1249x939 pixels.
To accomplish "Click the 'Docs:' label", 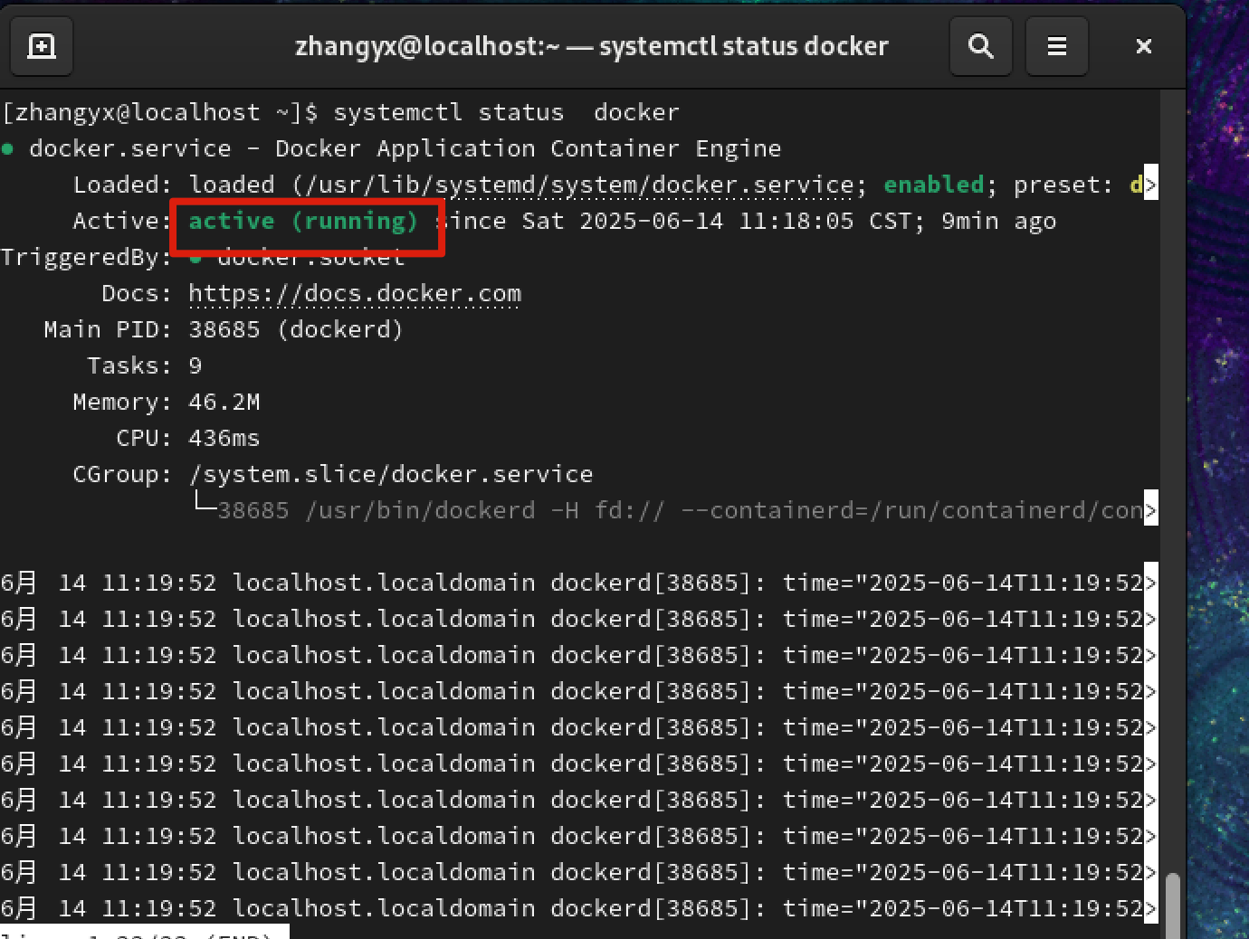I will [138, 293].
